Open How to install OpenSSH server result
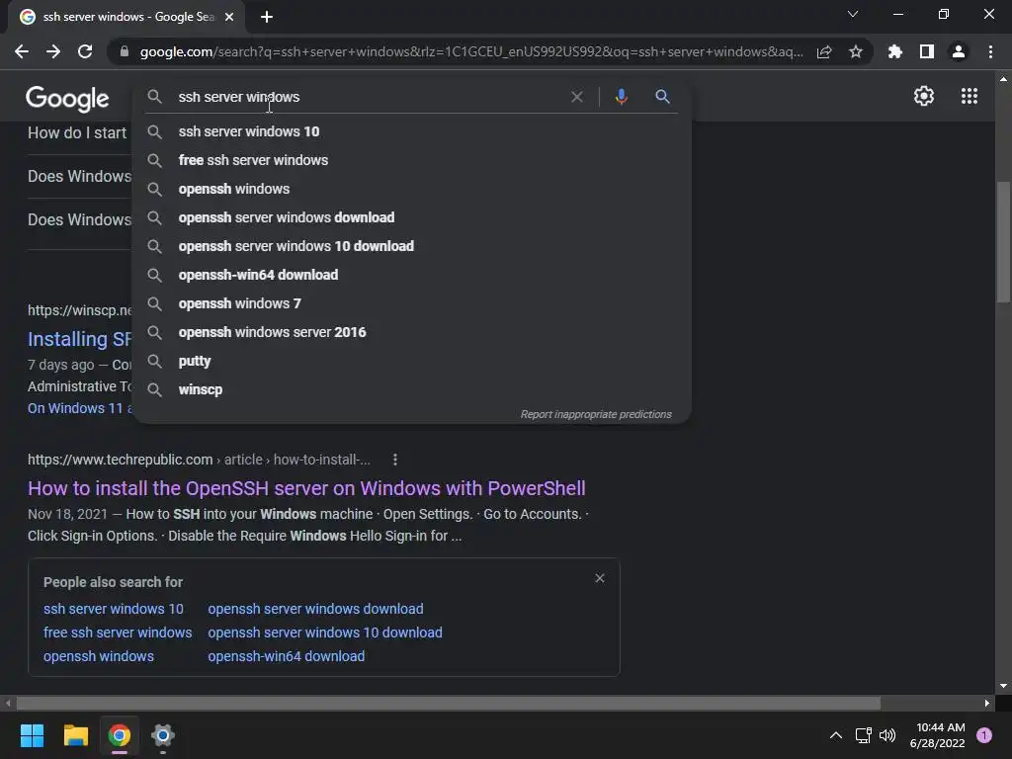 (x=306, y=488)
